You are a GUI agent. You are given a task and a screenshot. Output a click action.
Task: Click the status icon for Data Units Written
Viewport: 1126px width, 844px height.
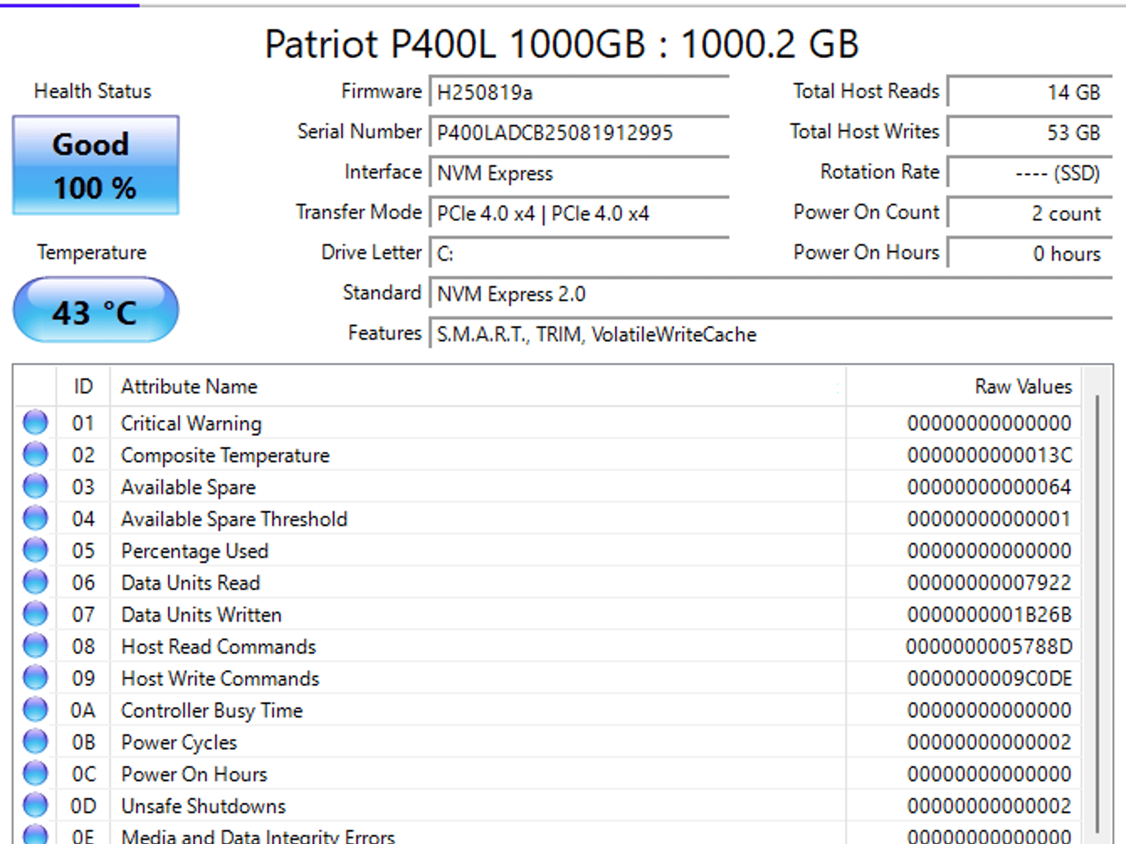[36, 614]
